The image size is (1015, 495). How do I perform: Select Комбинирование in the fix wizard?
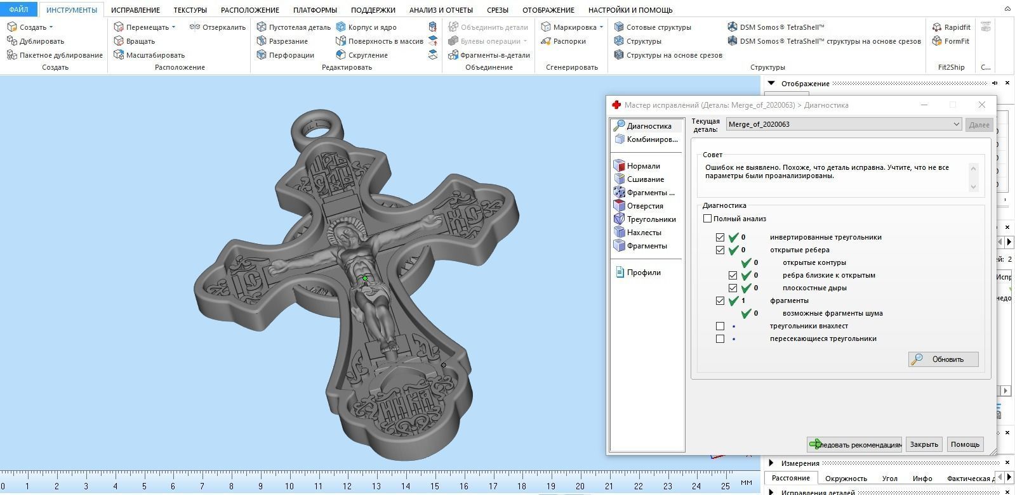646,139
